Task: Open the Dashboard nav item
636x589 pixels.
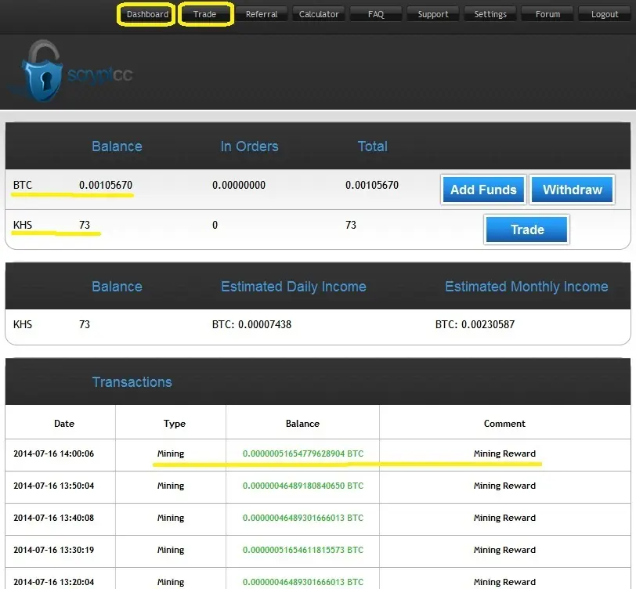Action: 147,14
